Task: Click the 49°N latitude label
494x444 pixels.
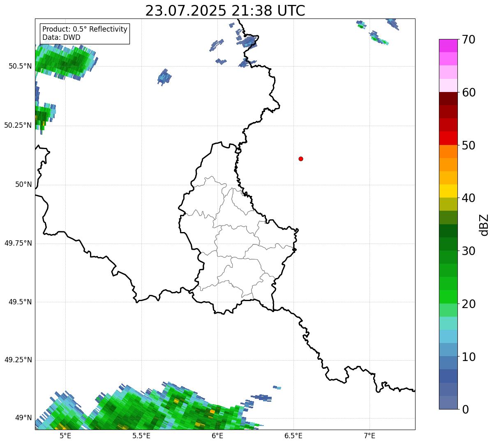Action: click(x=23, y=418)
